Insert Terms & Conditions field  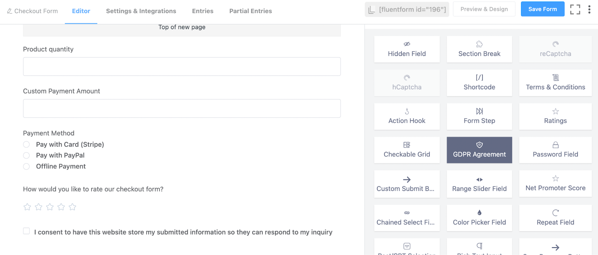555,83
